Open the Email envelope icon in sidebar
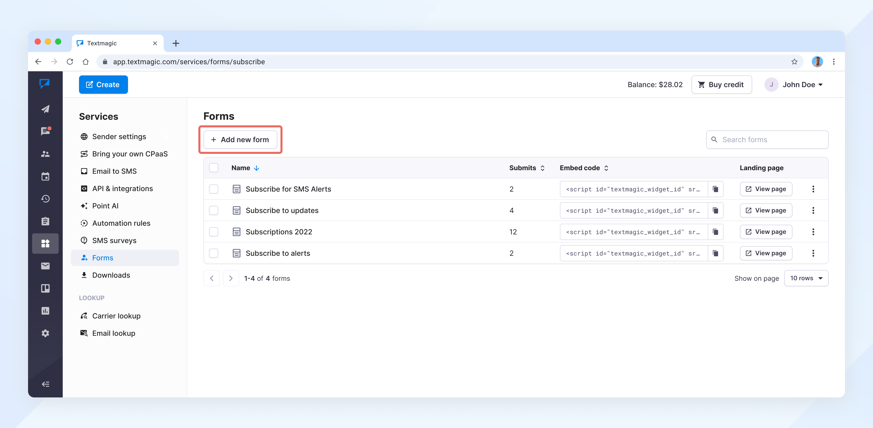The image size is (873, 428). point(45,266)
